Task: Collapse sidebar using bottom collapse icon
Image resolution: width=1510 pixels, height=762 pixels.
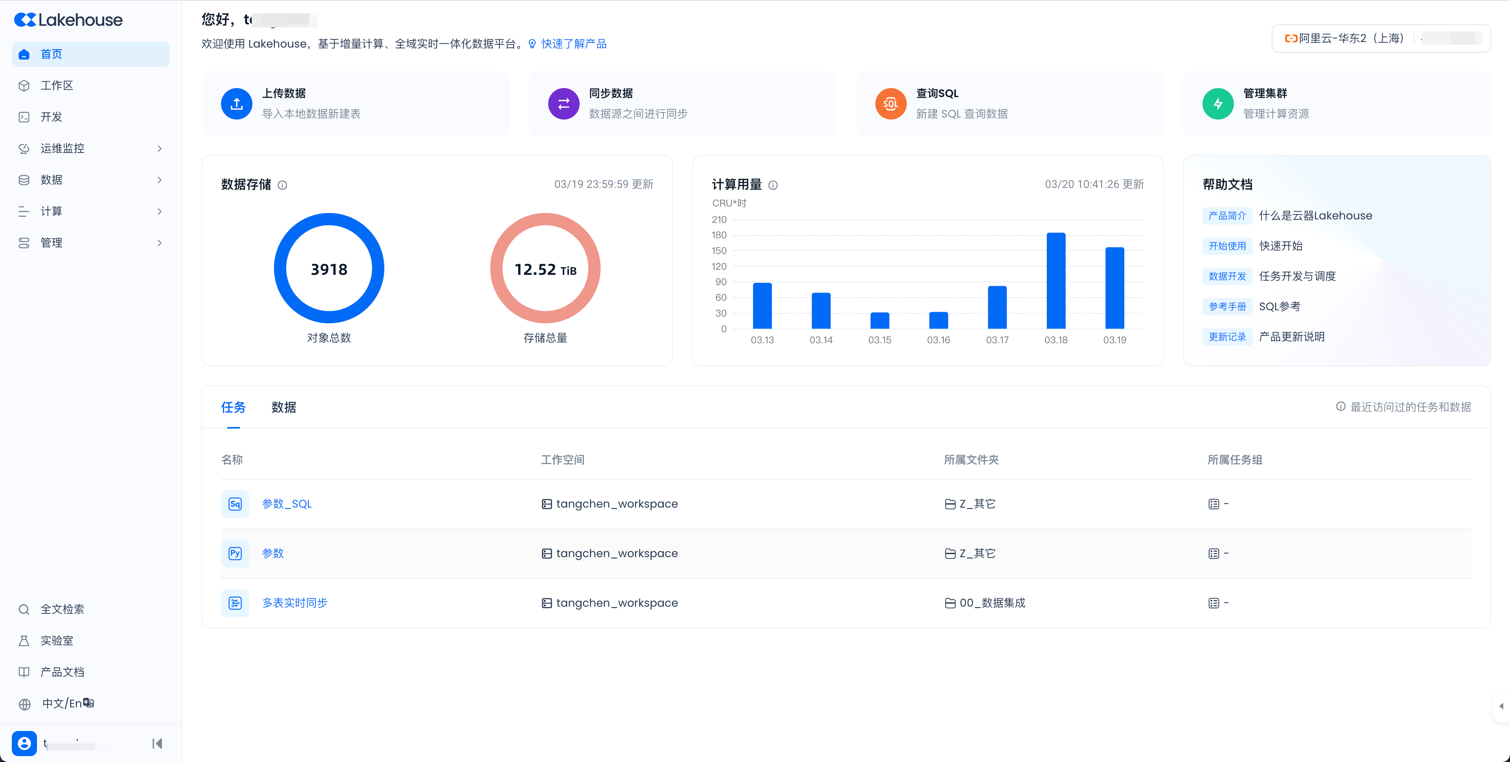Action: point(157,743)
